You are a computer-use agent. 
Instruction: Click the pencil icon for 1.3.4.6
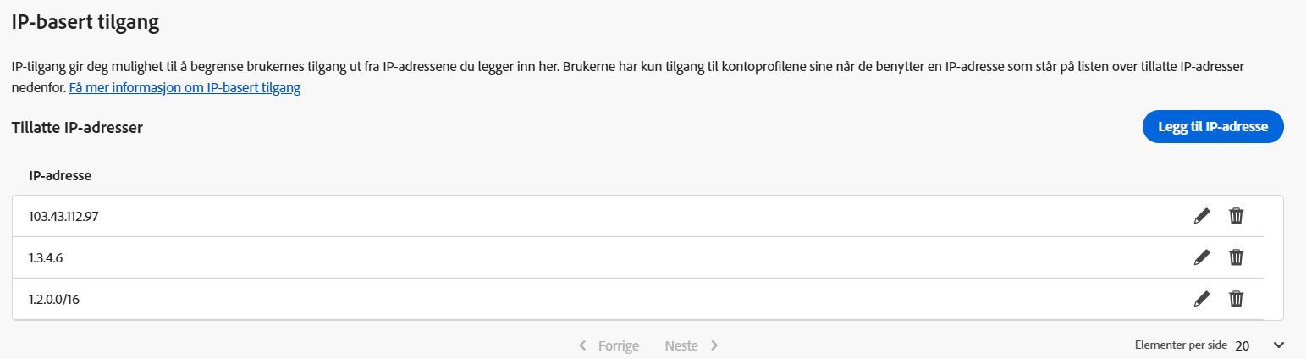click(x=1202, y=257)
